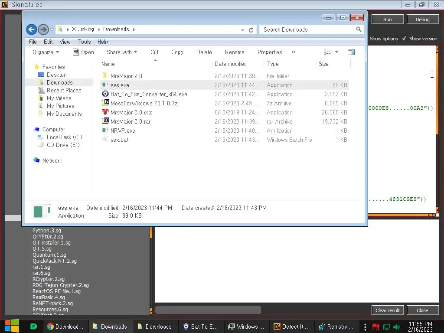Toggle the Show version checkbox
Screen dimensions: 444x333
coord(404,39)
